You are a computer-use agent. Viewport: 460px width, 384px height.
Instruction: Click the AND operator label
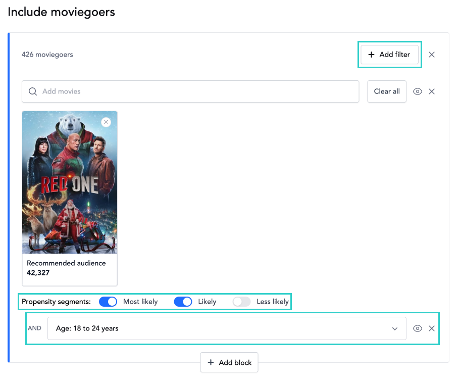pyautogui.click(x=35, y=328)
